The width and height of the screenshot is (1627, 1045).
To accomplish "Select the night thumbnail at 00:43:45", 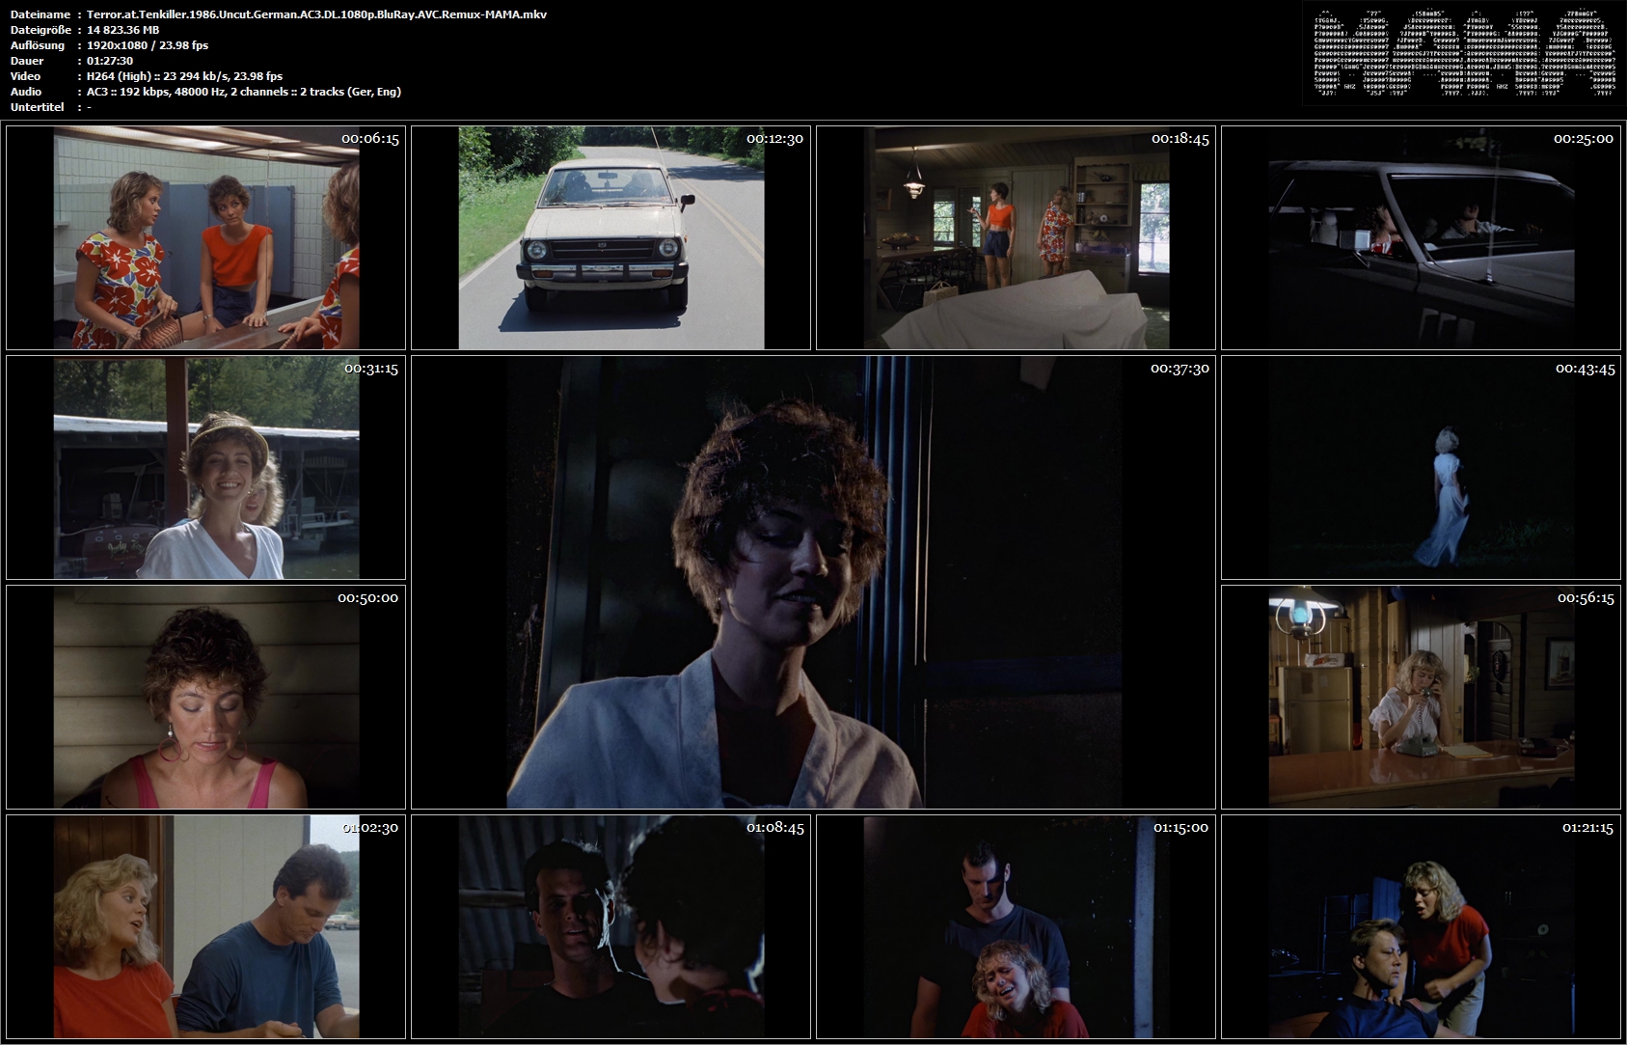I will pyautogui.click(x=1421, y=467).
